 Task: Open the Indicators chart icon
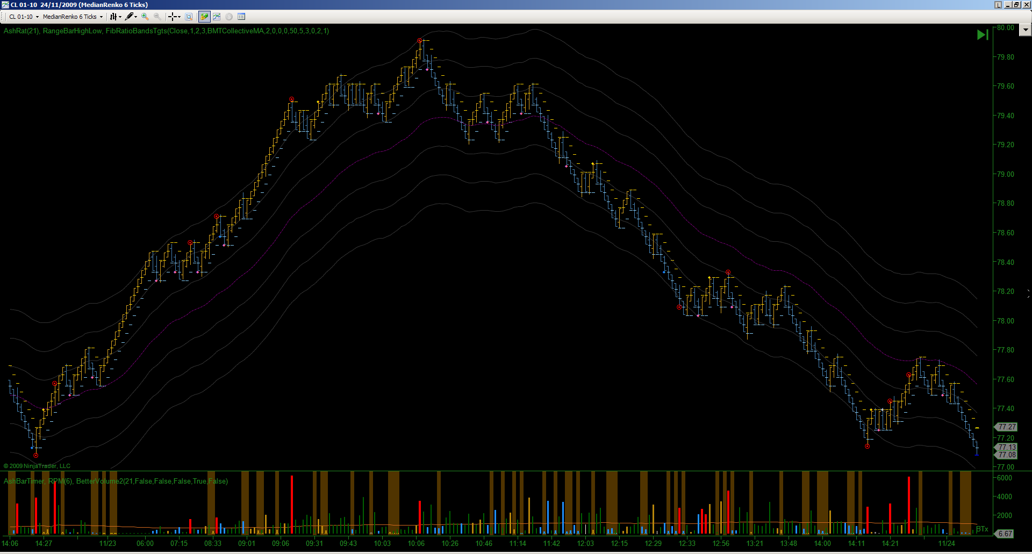point(217,17)
